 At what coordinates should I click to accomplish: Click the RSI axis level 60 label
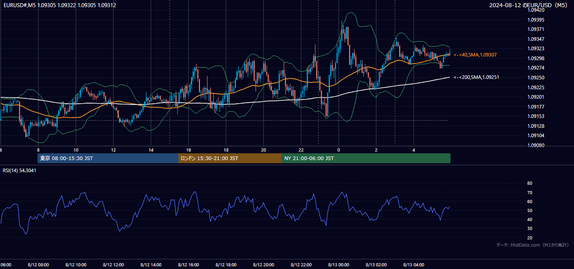pyautogui.click(x=530, y=201)
